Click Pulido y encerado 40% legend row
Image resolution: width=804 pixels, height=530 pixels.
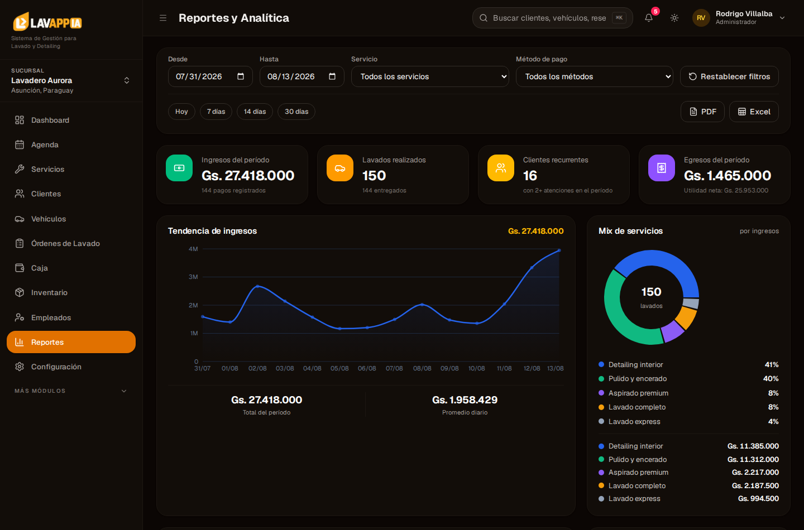(688, 379)
